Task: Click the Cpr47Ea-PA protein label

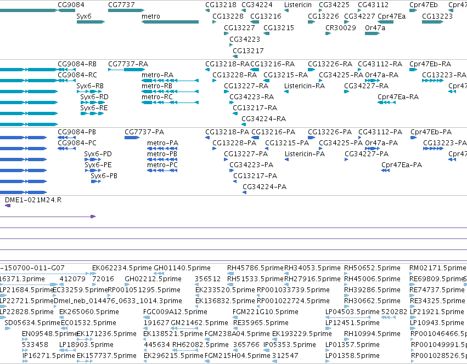Action: 402,165
